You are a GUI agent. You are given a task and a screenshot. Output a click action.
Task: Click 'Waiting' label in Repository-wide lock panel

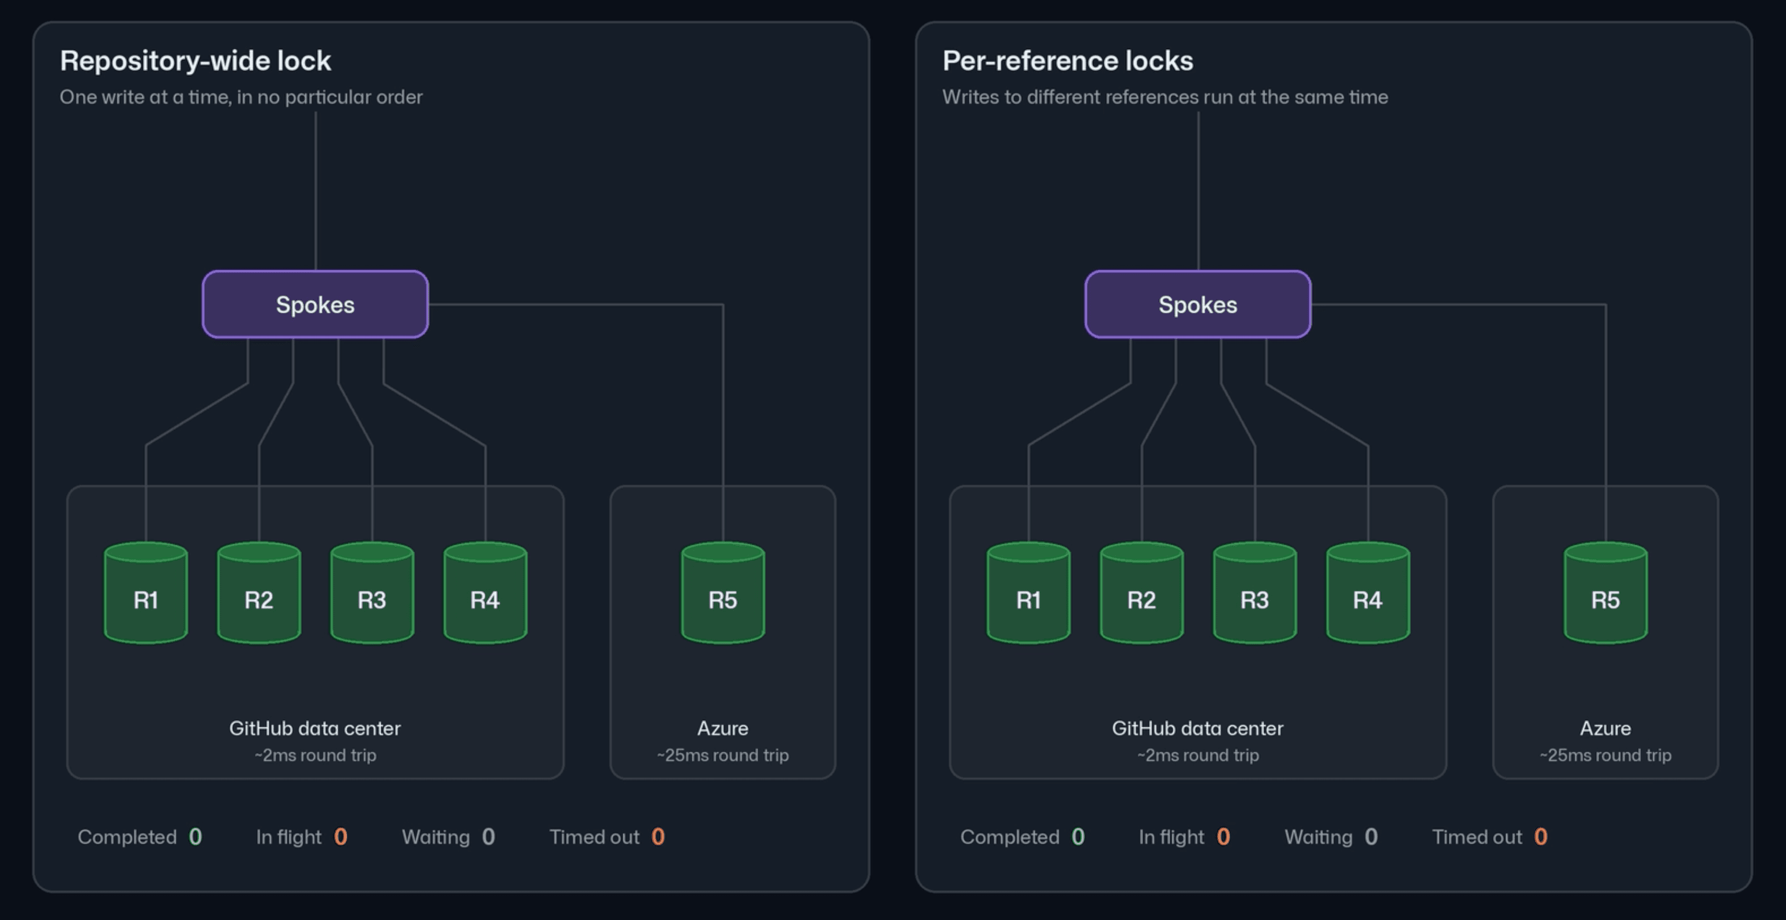(436, 837)
